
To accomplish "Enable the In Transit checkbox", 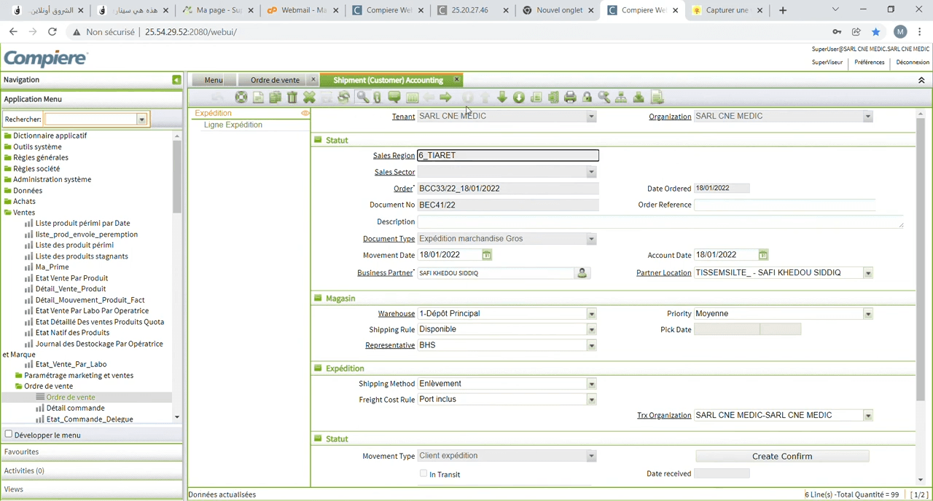I will point(423,473).
